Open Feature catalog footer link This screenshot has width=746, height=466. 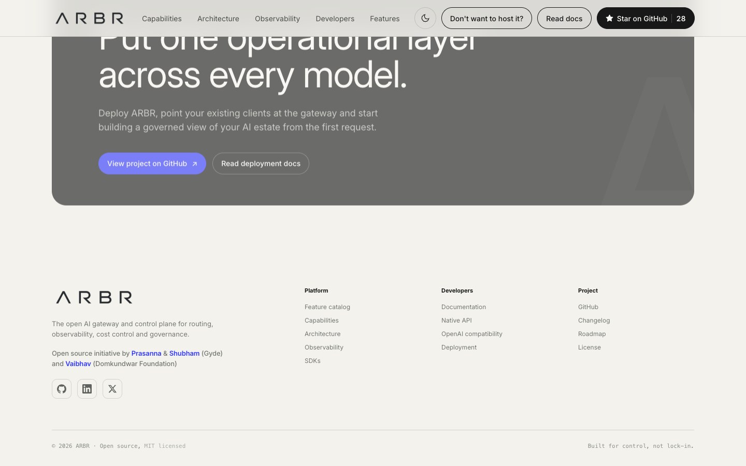click(x=327, y=307)
